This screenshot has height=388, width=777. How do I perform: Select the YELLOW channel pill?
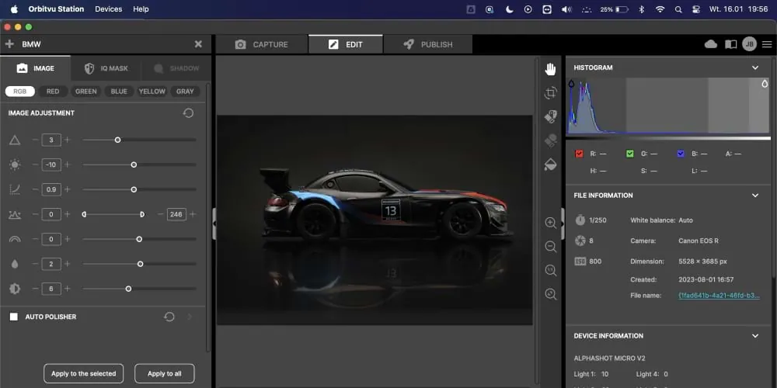[152, 92]
